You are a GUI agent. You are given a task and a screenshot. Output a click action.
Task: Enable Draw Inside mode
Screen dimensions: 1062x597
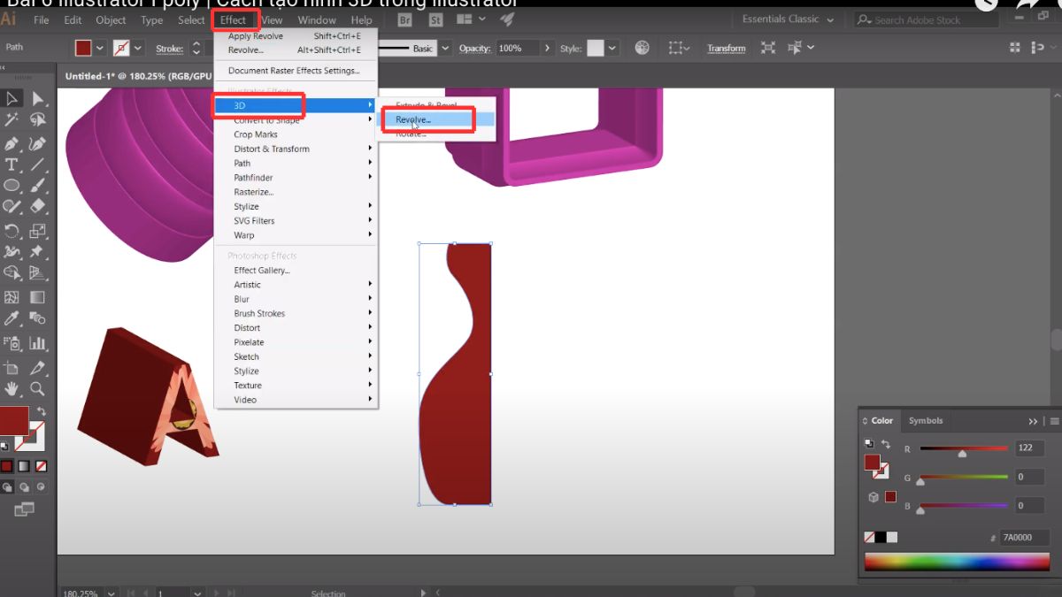click(41, 486)
